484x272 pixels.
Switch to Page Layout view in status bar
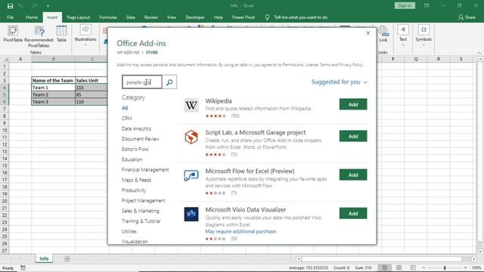[399, 267]
